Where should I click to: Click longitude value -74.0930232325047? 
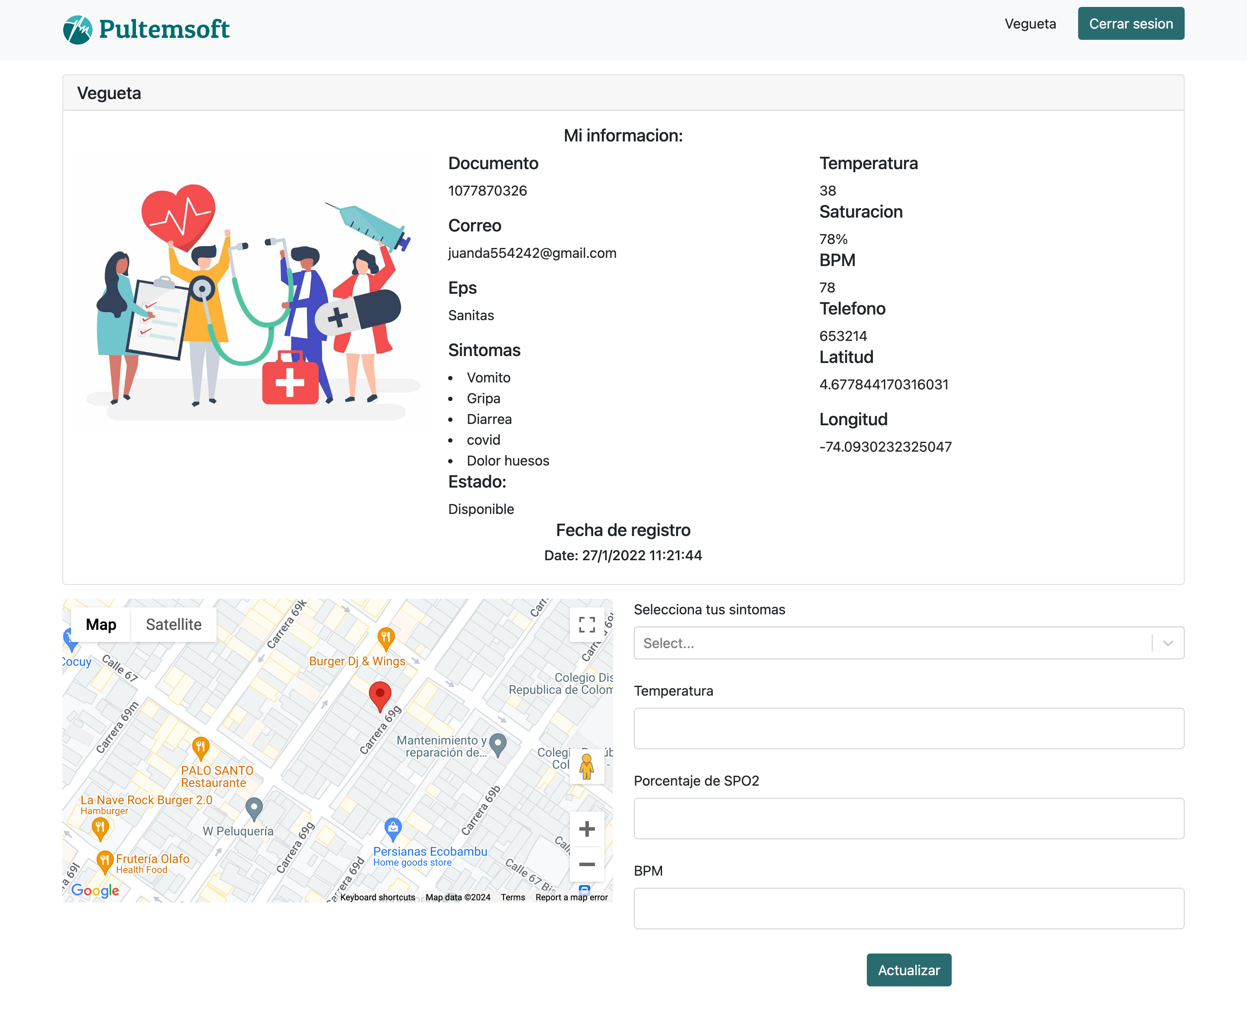[x=885, y=447]
